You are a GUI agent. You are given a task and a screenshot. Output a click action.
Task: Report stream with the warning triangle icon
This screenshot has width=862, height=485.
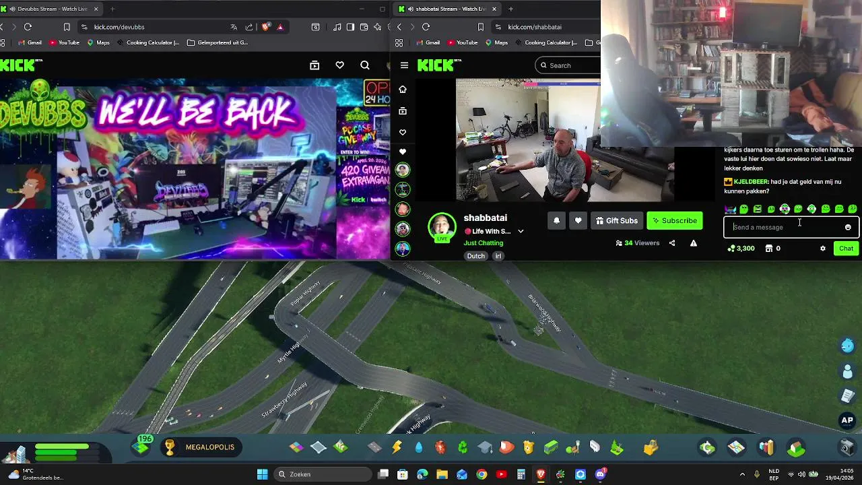pos(693,243)
